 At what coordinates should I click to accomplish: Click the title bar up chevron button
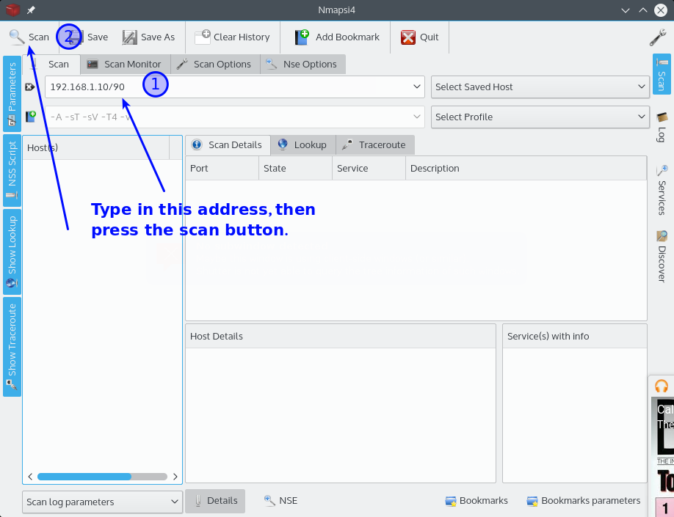[x=643, y=10]
